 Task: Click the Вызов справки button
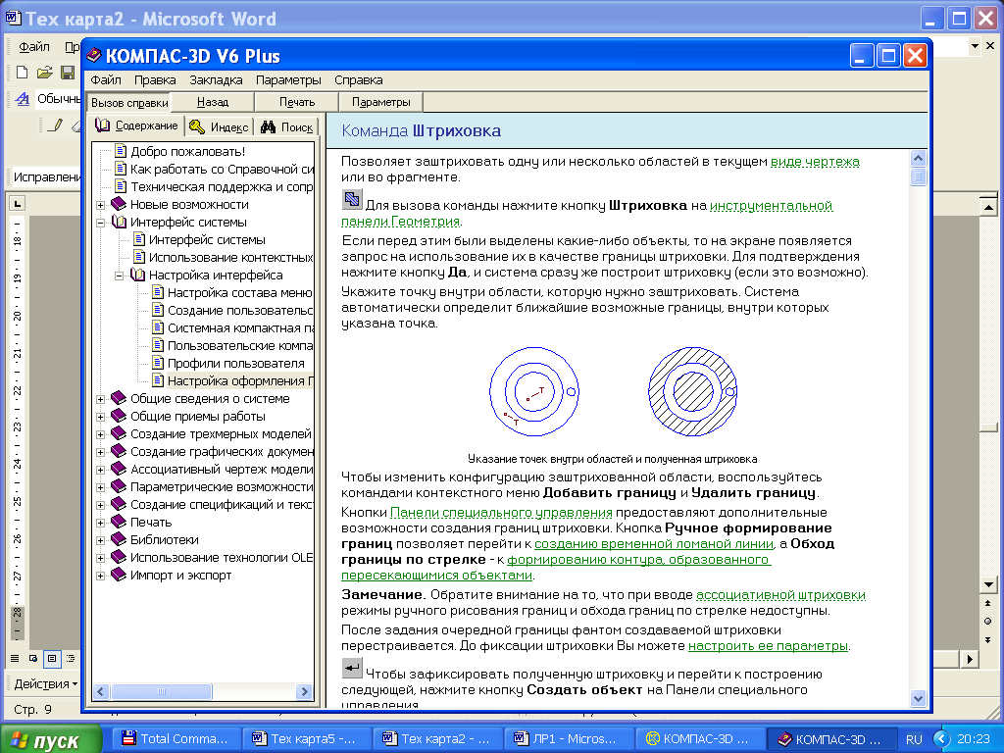(129, 102)
